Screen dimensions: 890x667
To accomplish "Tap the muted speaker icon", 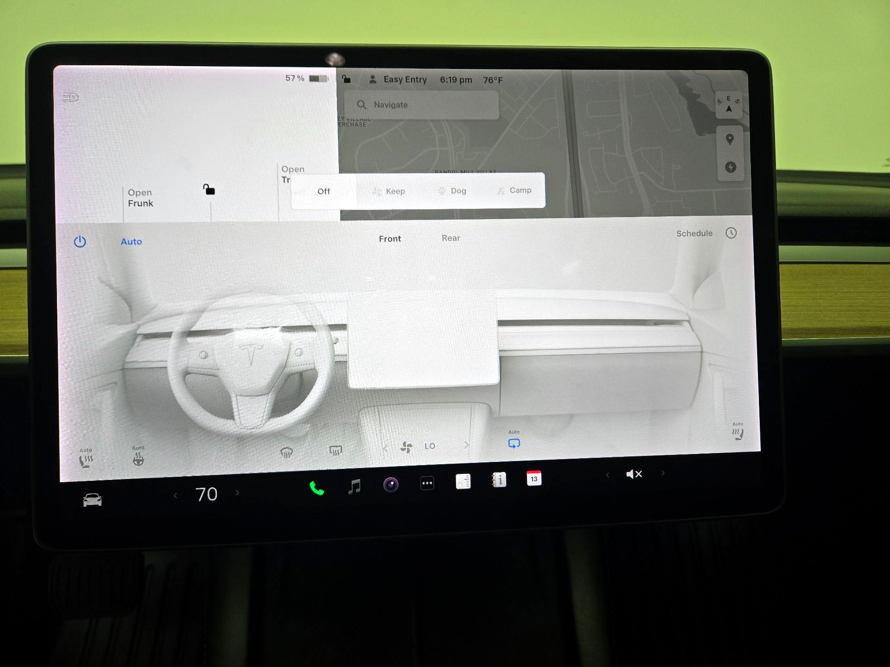I will (x=634, y=474).
